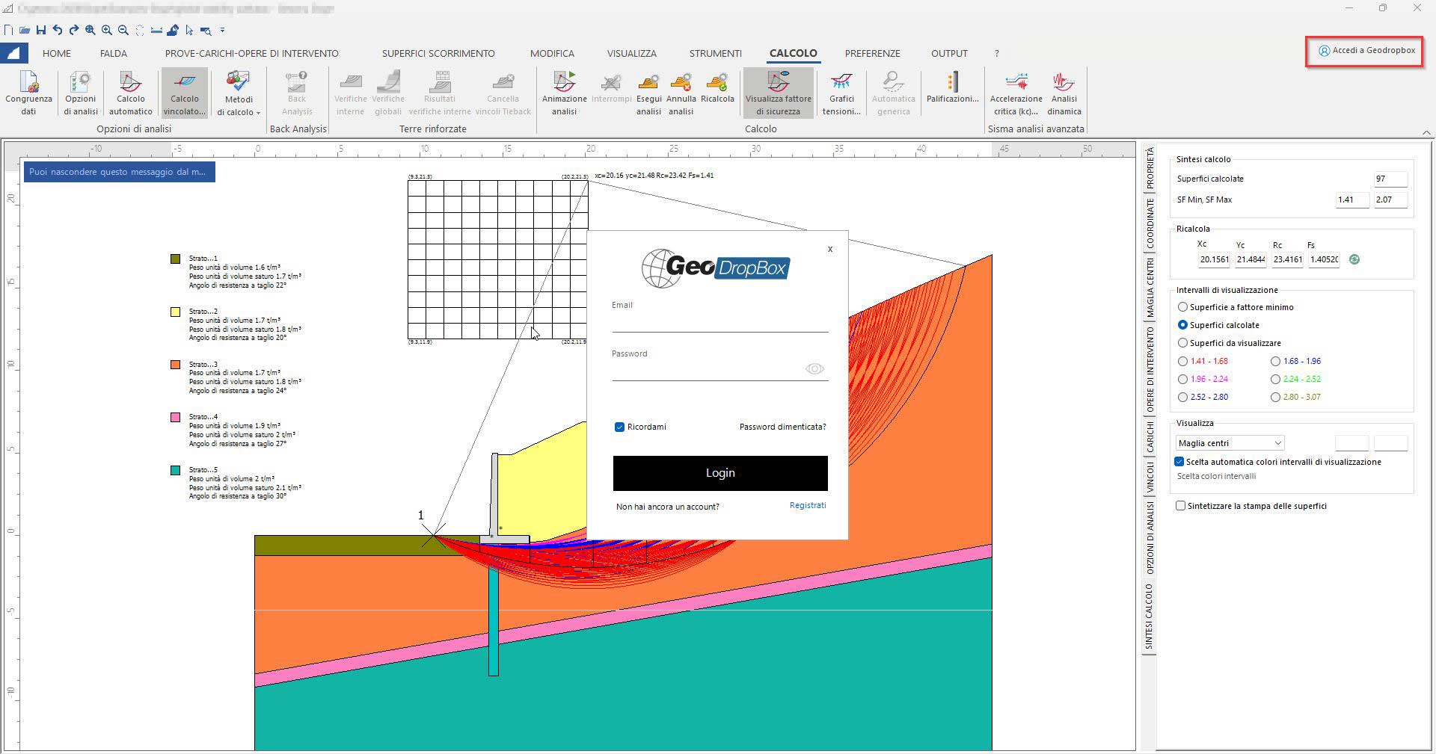Switch to the OUTPUT ribbon tab
This screenshot has height=754, width=1436.
[x=948, y=53]
